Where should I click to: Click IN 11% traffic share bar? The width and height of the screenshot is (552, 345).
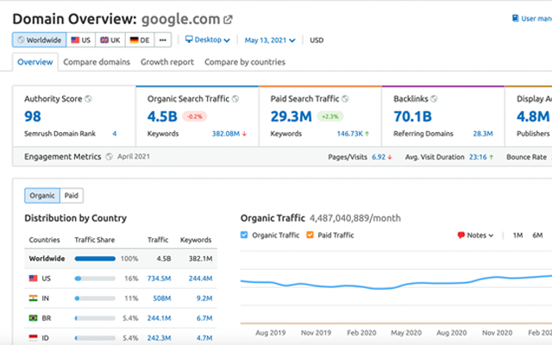pyautogui.click(x=95, y=298)
